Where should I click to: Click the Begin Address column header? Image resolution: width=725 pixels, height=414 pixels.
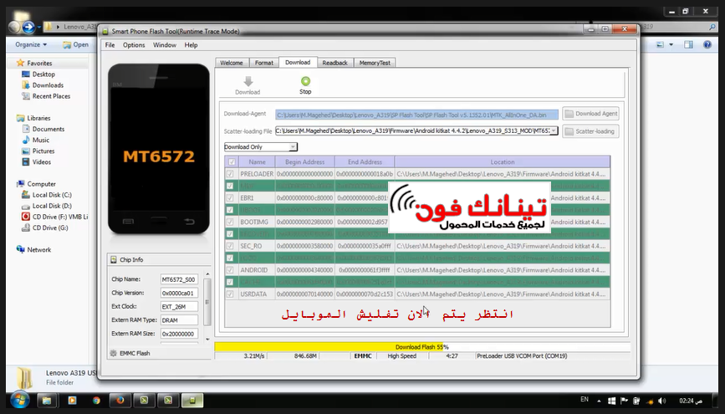tap(304, 162)
